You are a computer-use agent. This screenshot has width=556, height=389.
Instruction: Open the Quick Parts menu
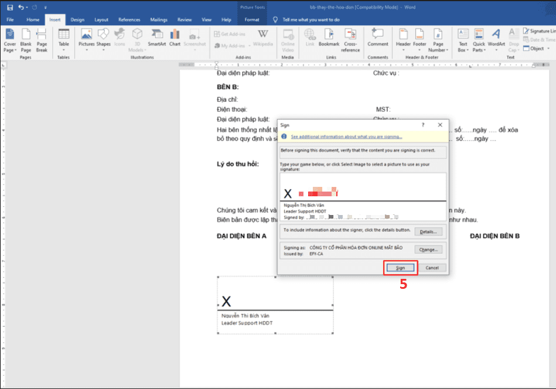coord(479,40)
